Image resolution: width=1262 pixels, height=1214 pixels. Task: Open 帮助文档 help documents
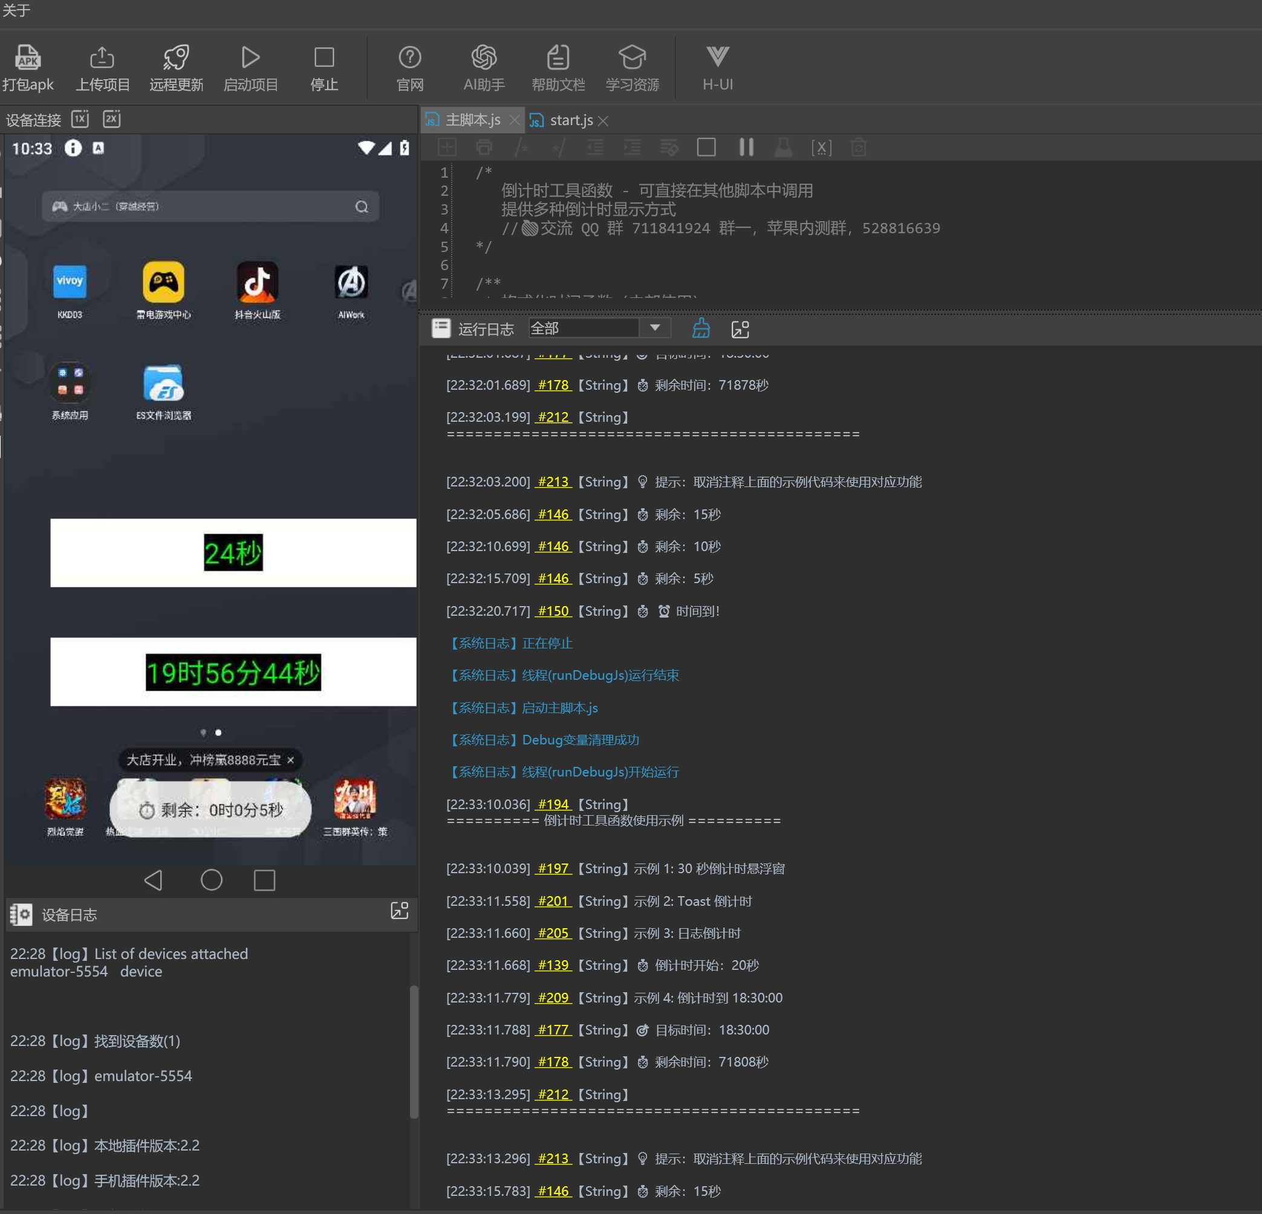pyautogui.click(x=558, y=58)
